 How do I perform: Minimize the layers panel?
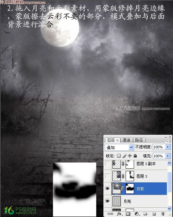[x=166, y=137]
